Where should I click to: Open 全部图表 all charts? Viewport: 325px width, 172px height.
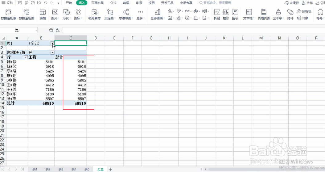click(x=158, y=14)
